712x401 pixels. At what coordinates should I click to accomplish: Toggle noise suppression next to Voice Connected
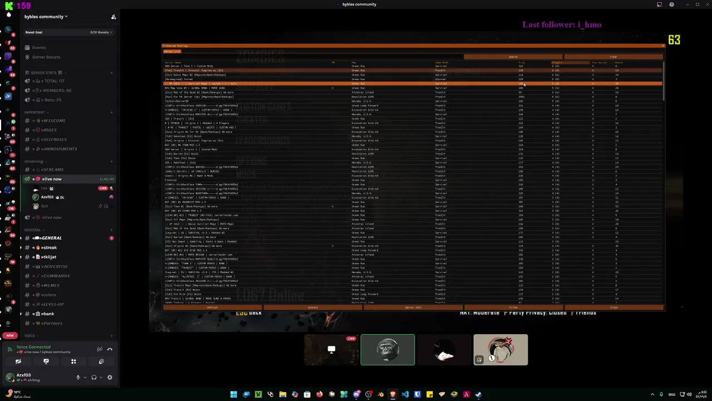click(x=100, y=349)
